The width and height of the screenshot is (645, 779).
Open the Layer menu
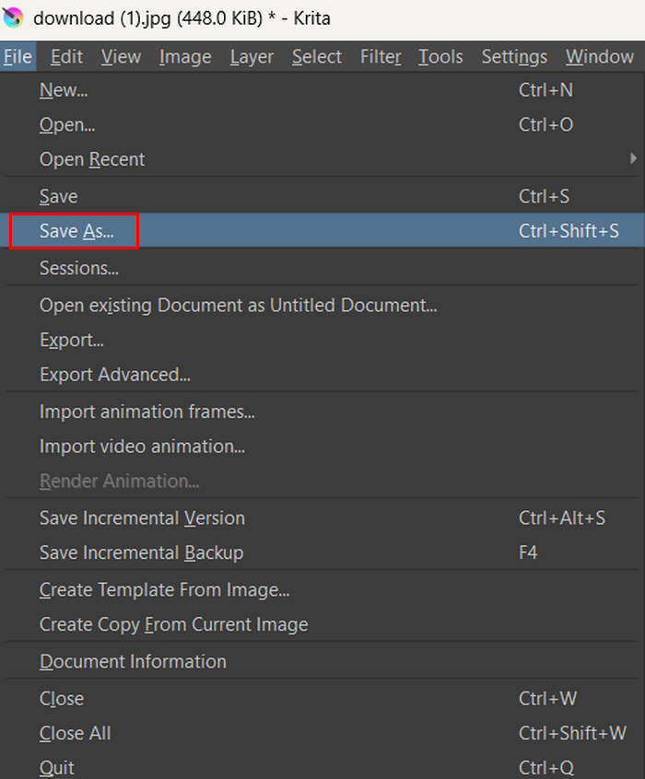(x=252, y=57)
